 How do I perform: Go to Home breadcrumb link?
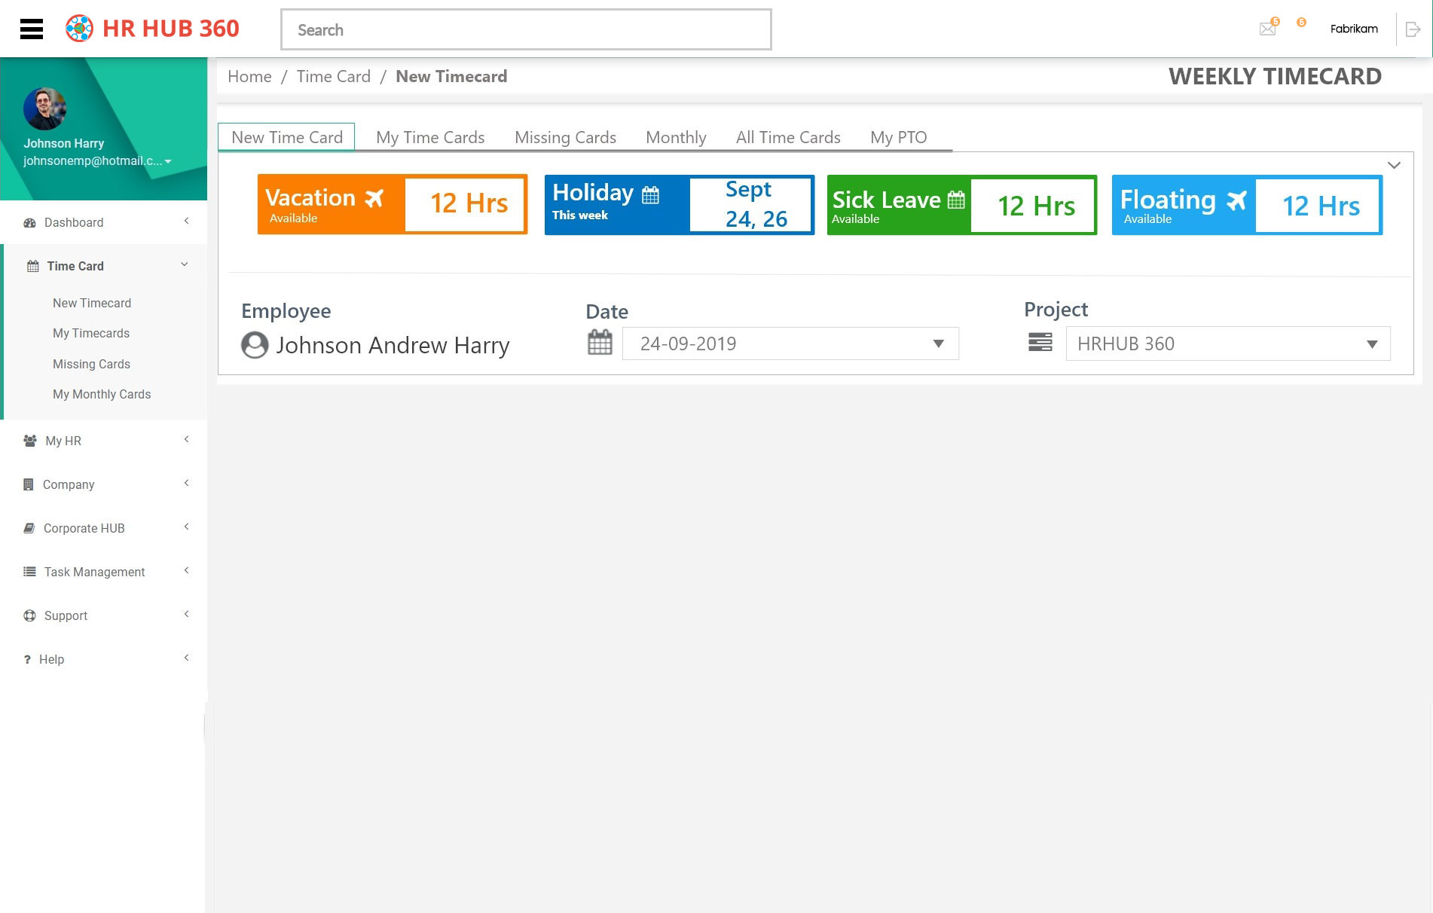click(249, 76)
